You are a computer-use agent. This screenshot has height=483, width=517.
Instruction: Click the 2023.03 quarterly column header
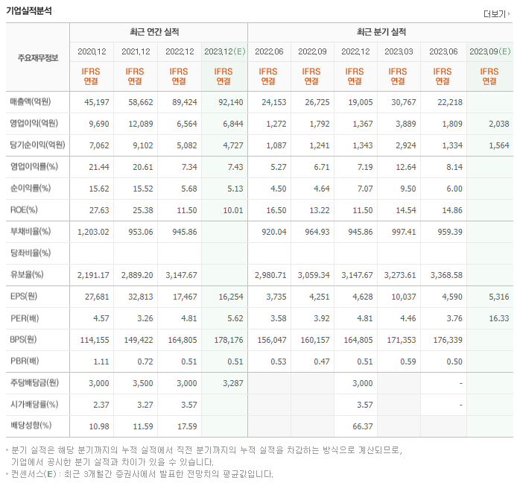tap(399, 51)
